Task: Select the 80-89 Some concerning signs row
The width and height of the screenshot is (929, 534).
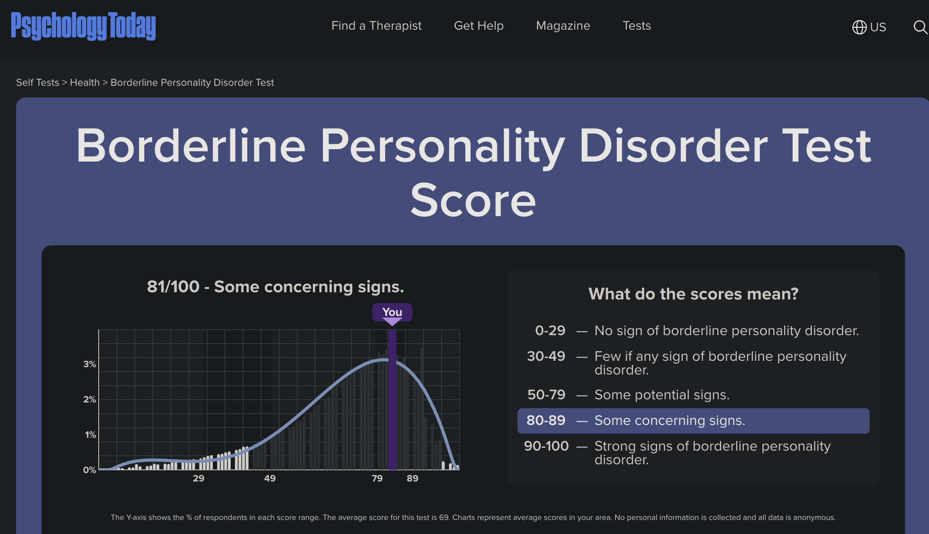Action: [x=693, y=421]
